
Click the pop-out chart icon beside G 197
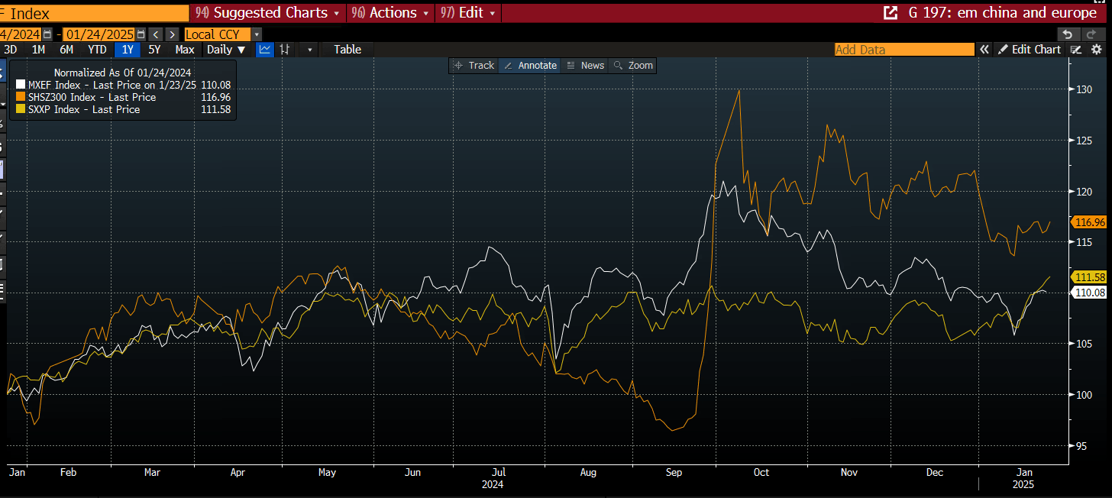(890, 13)
